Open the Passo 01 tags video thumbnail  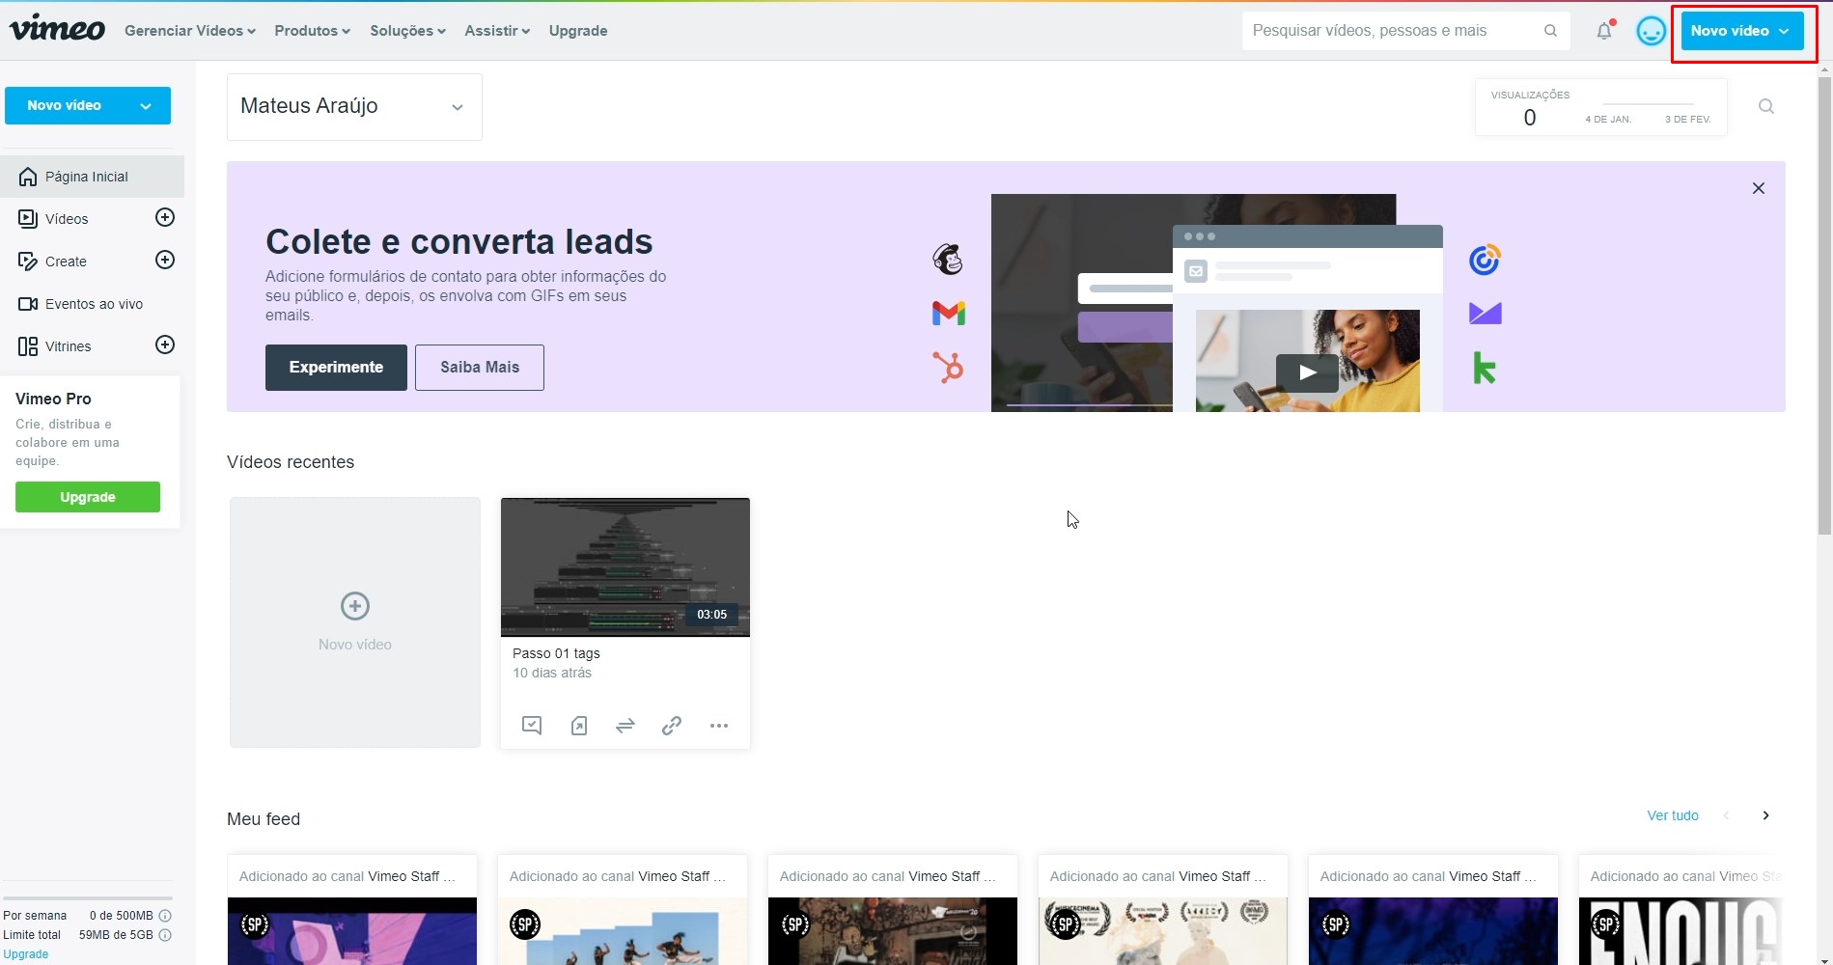pos(625,567)
